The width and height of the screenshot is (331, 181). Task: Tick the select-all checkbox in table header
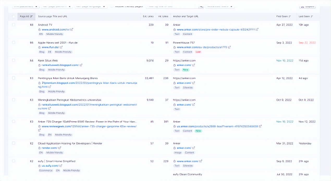click(14, 17)
